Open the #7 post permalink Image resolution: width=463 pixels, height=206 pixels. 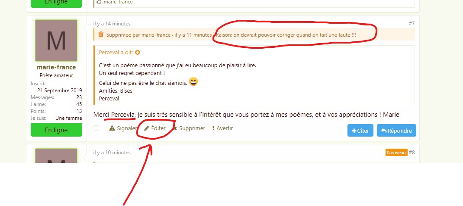coord(412,24)
